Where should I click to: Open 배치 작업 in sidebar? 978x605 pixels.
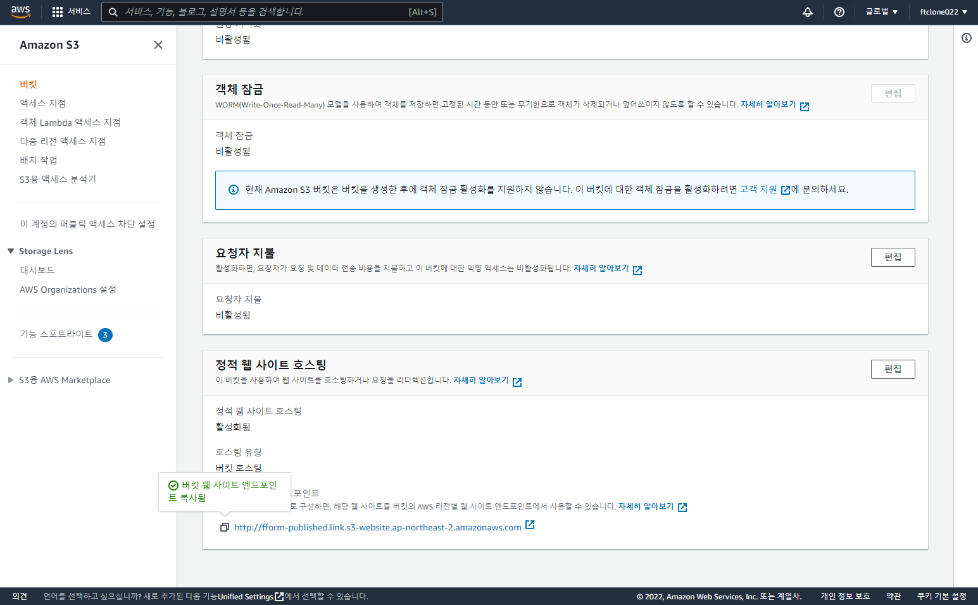pyautogui.click(x=38, y=160)
